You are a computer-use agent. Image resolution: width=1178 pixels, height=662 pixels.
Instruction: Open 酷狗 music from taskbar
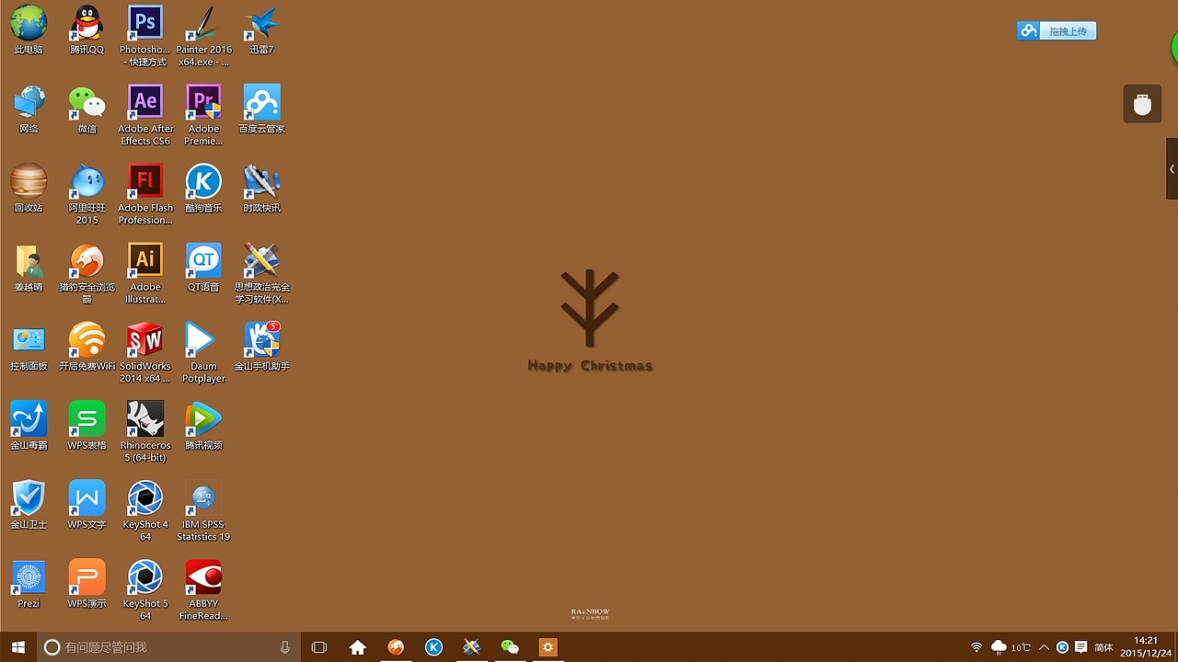[x=433, y=647]
